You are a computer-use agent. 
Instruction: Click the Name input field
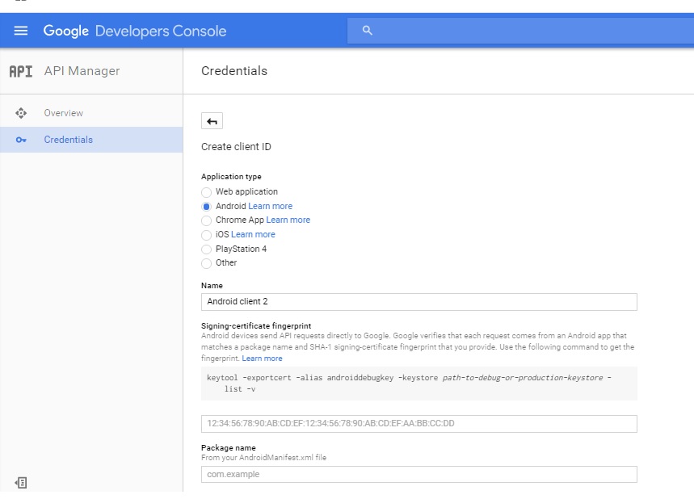click(x=419, y=302)
